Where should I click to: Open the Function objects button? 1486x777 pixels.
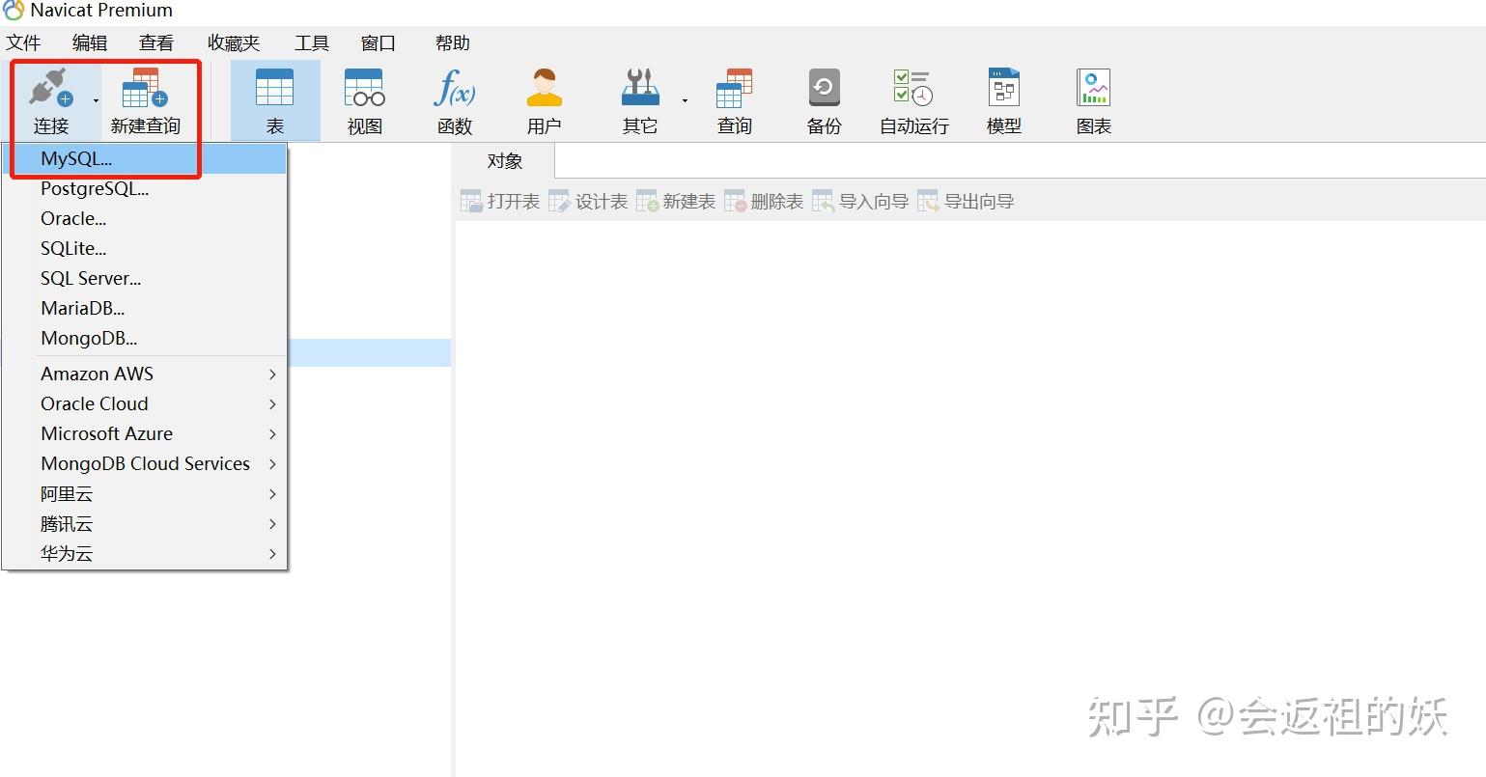coord(455,101)
